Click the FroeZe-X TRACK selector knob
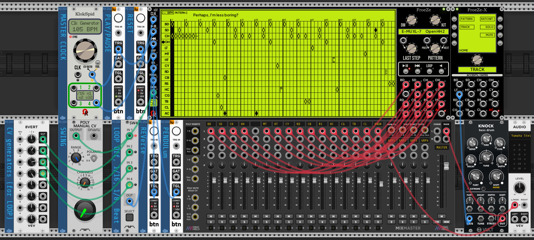Viewport: 534px width, 240px height. click(x=477, y=60)
